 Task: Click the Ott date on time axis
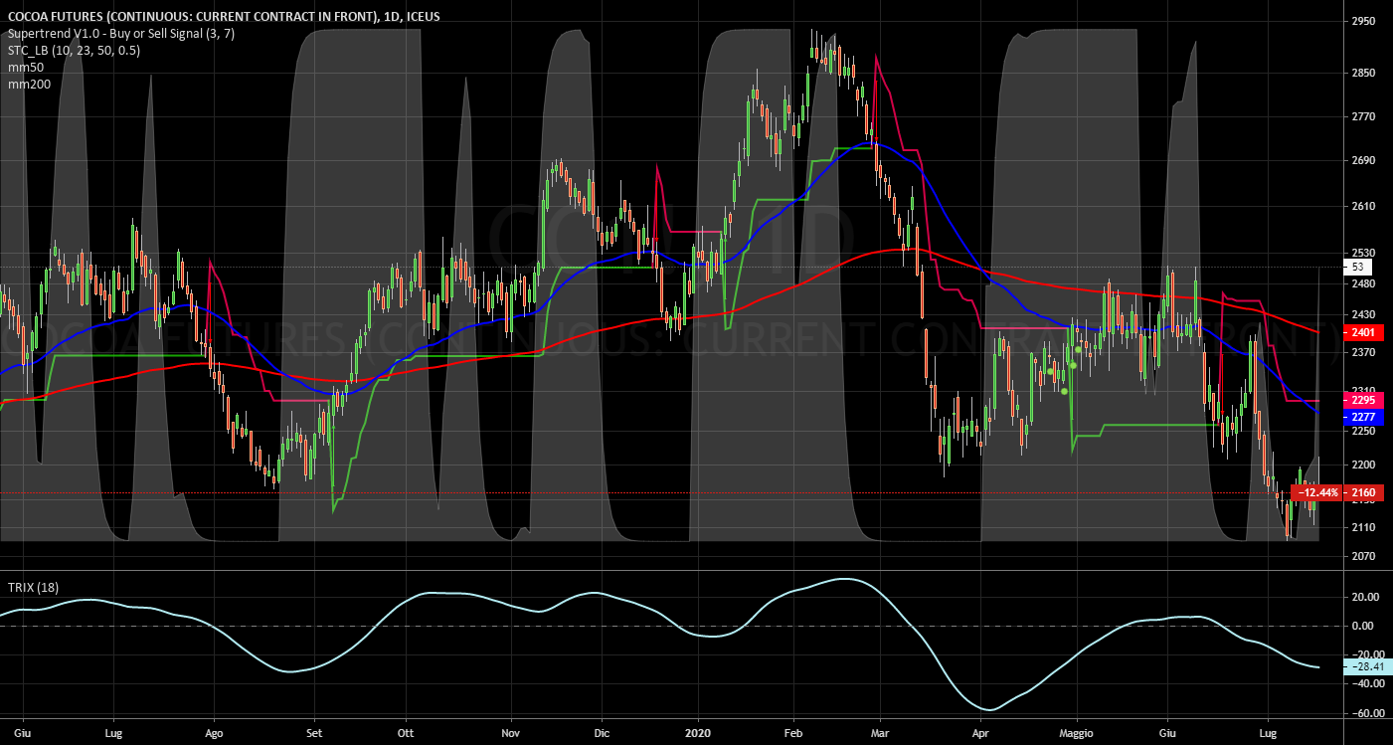pyautogui.click(x=406, y=732)
